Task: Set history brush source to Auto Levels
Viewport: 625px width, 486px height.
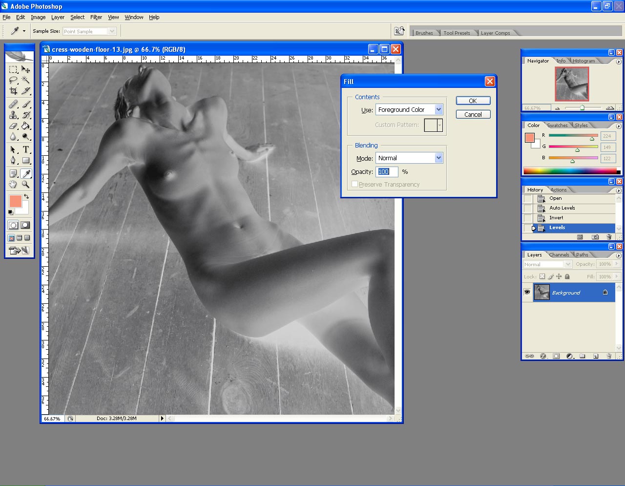Action: point(528,208)
